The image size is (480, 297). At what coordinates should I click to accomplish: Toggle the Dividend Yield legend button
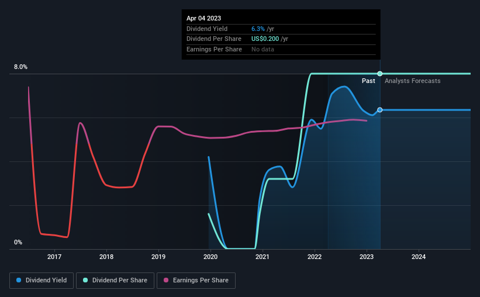click(42, 281)
